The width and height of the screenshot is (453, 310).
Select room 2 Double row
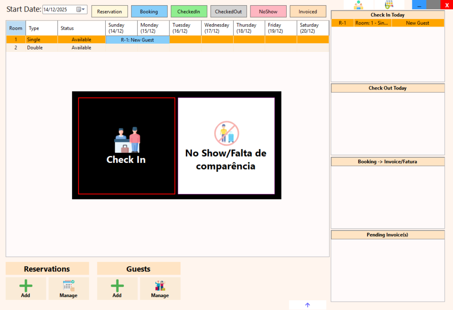pos(35,48)
